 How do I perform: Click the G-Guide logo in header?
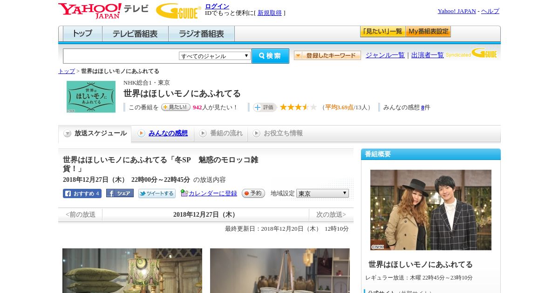coord(178,11)
